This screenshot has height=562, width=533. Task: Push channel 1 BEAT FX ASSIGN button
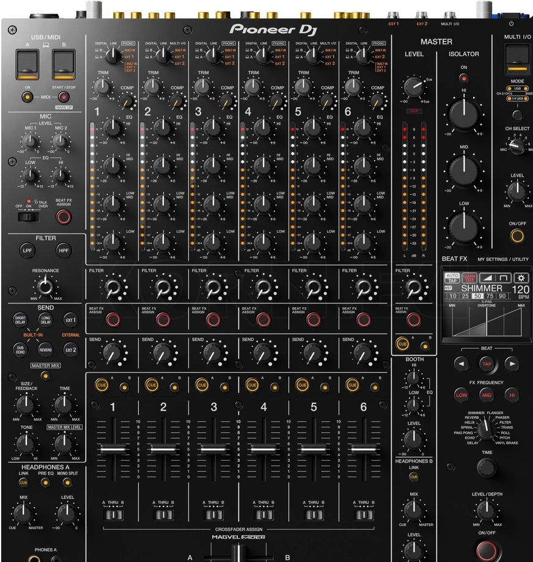pos(113,319)
